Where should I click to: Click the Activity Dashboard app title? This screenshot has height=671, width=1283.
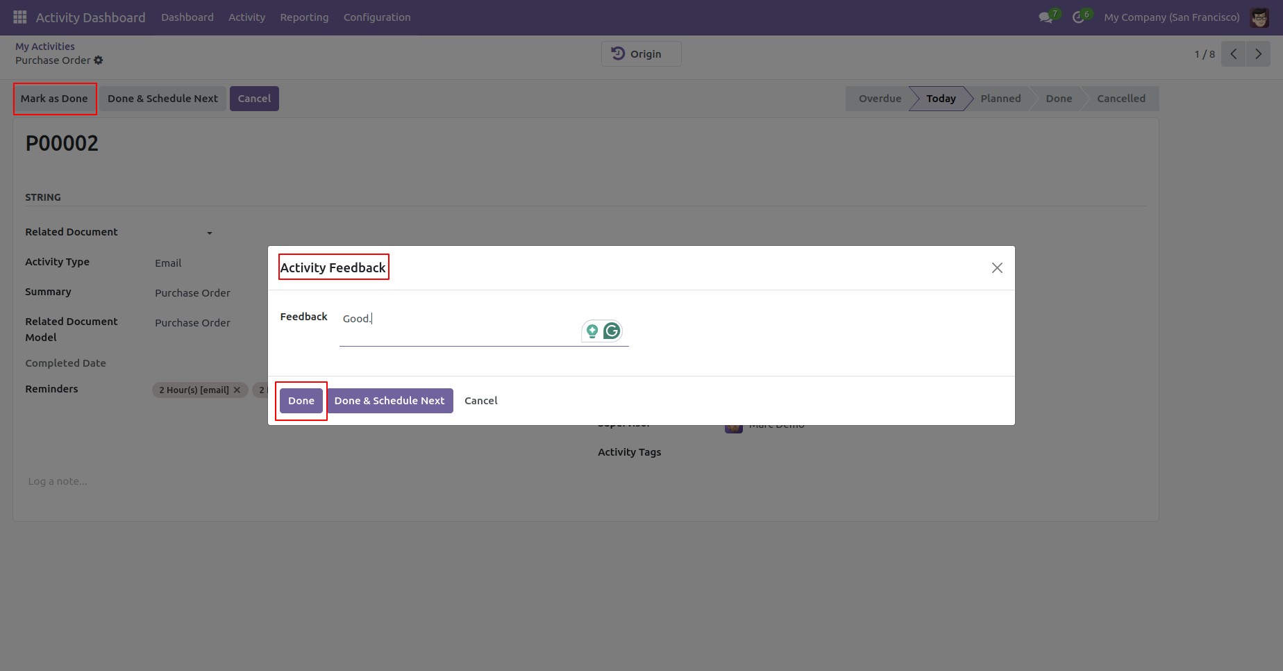coord(91,17)
